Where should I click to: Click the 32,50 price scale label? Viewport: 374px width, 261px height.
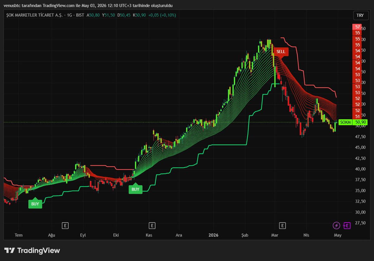pos(360,201)
